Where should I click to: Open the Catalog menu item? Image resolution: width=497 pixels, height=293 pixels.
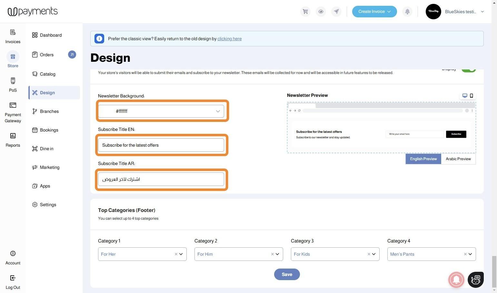(47, 74)
